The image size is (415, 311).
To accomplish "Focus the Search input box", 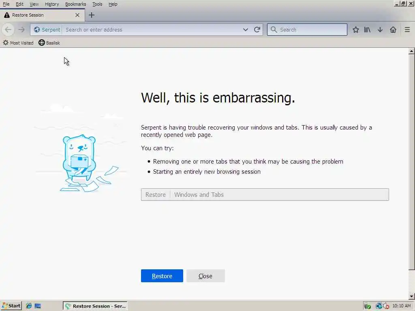I will click(x=307, y=30).
